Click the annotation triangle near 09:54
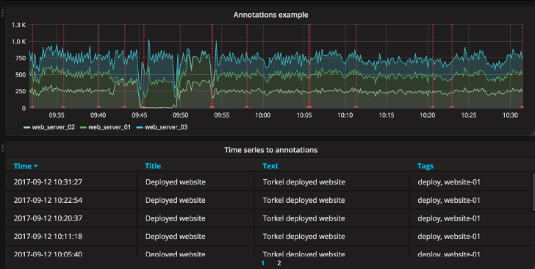The height and width of the screenshot is (269, 535). pos(212,107)
